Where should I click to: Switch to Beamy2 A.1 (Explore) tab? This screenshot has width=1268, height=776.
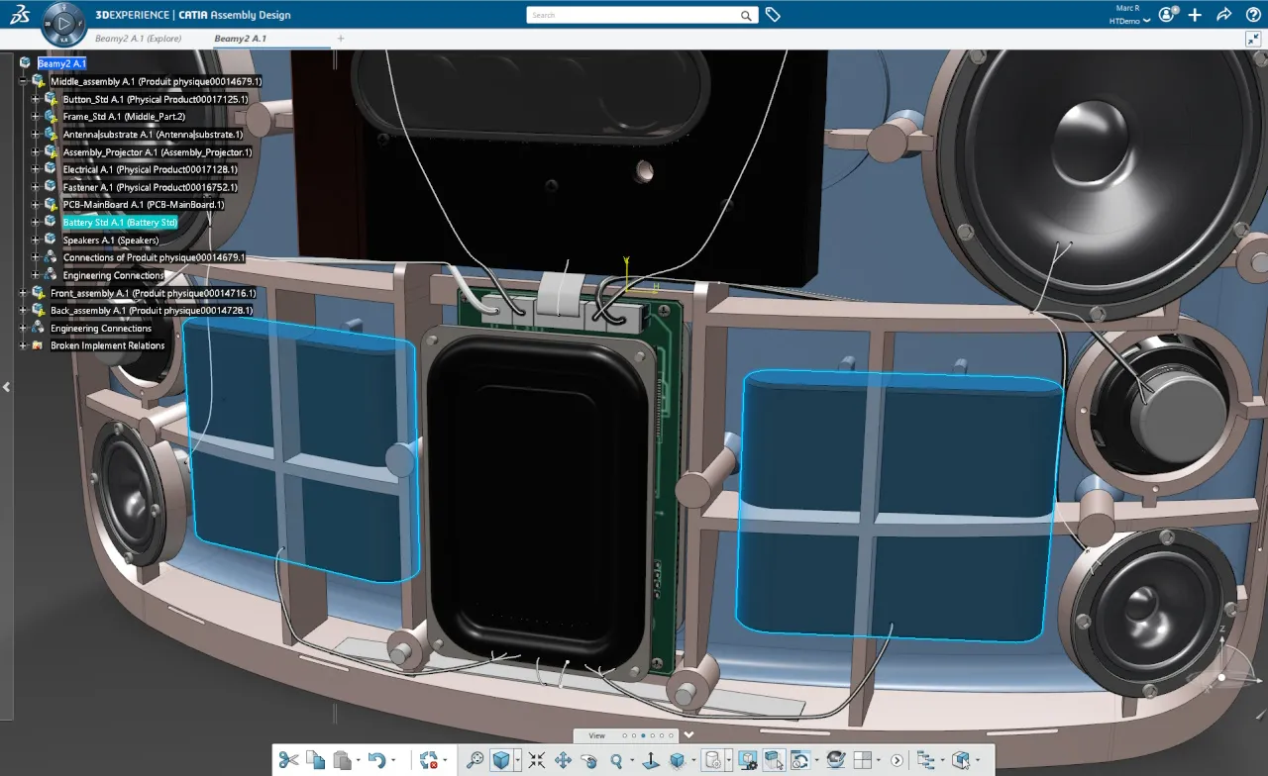point(138,39)
